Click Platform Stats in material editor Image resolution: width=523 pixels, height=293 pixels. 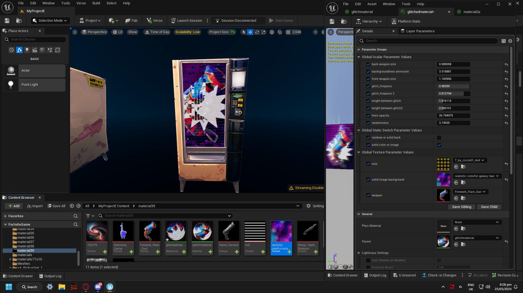coord(405,22)
